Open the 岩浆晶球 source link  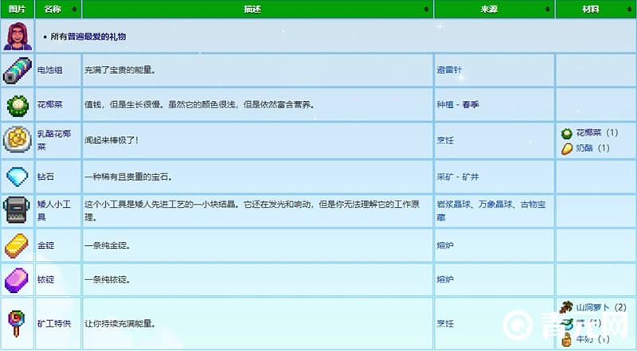[x=453, y=205]
